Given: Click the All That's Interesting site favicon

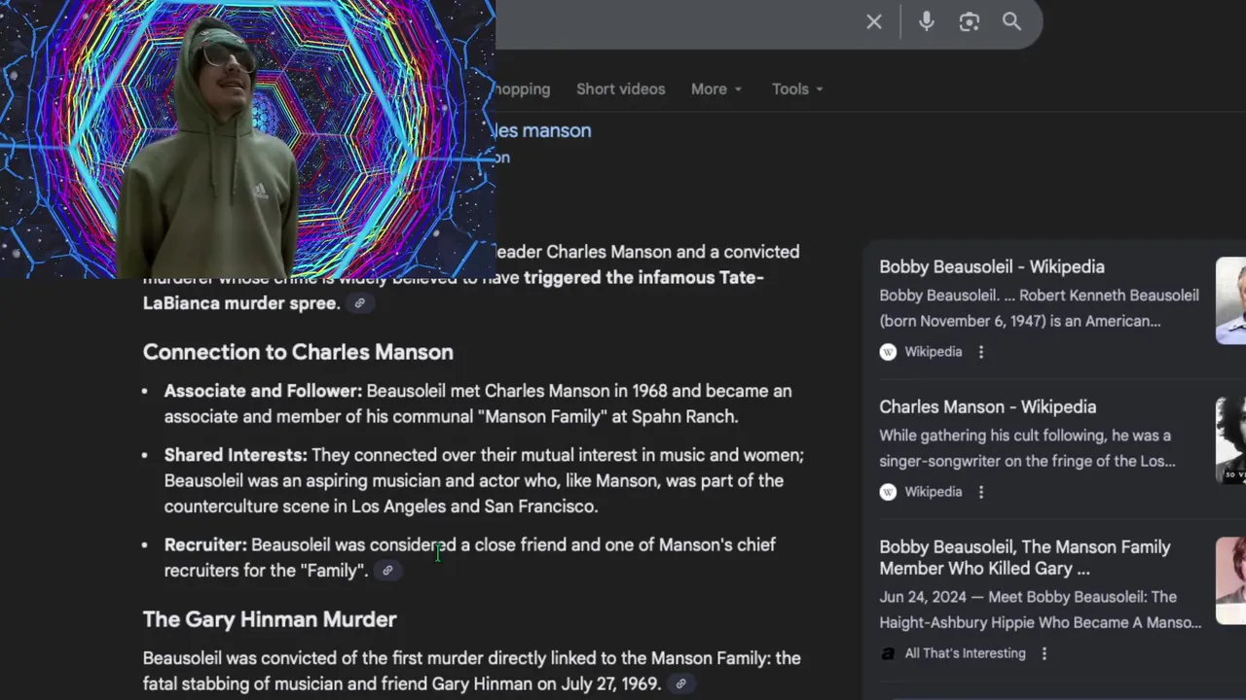Looking at the screenshot, I should click(x=888, y=653).
